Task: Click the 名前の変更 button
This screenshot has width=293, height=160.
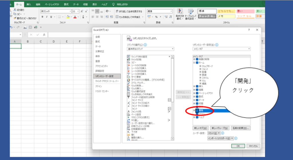Action: coord(241,128)
